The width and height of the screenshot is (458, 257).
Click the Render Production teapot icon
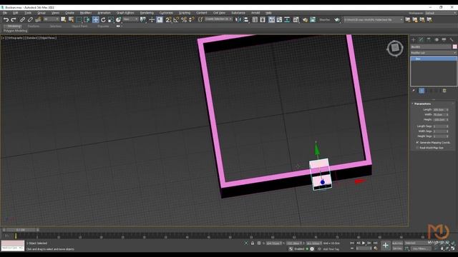(337, 20)
